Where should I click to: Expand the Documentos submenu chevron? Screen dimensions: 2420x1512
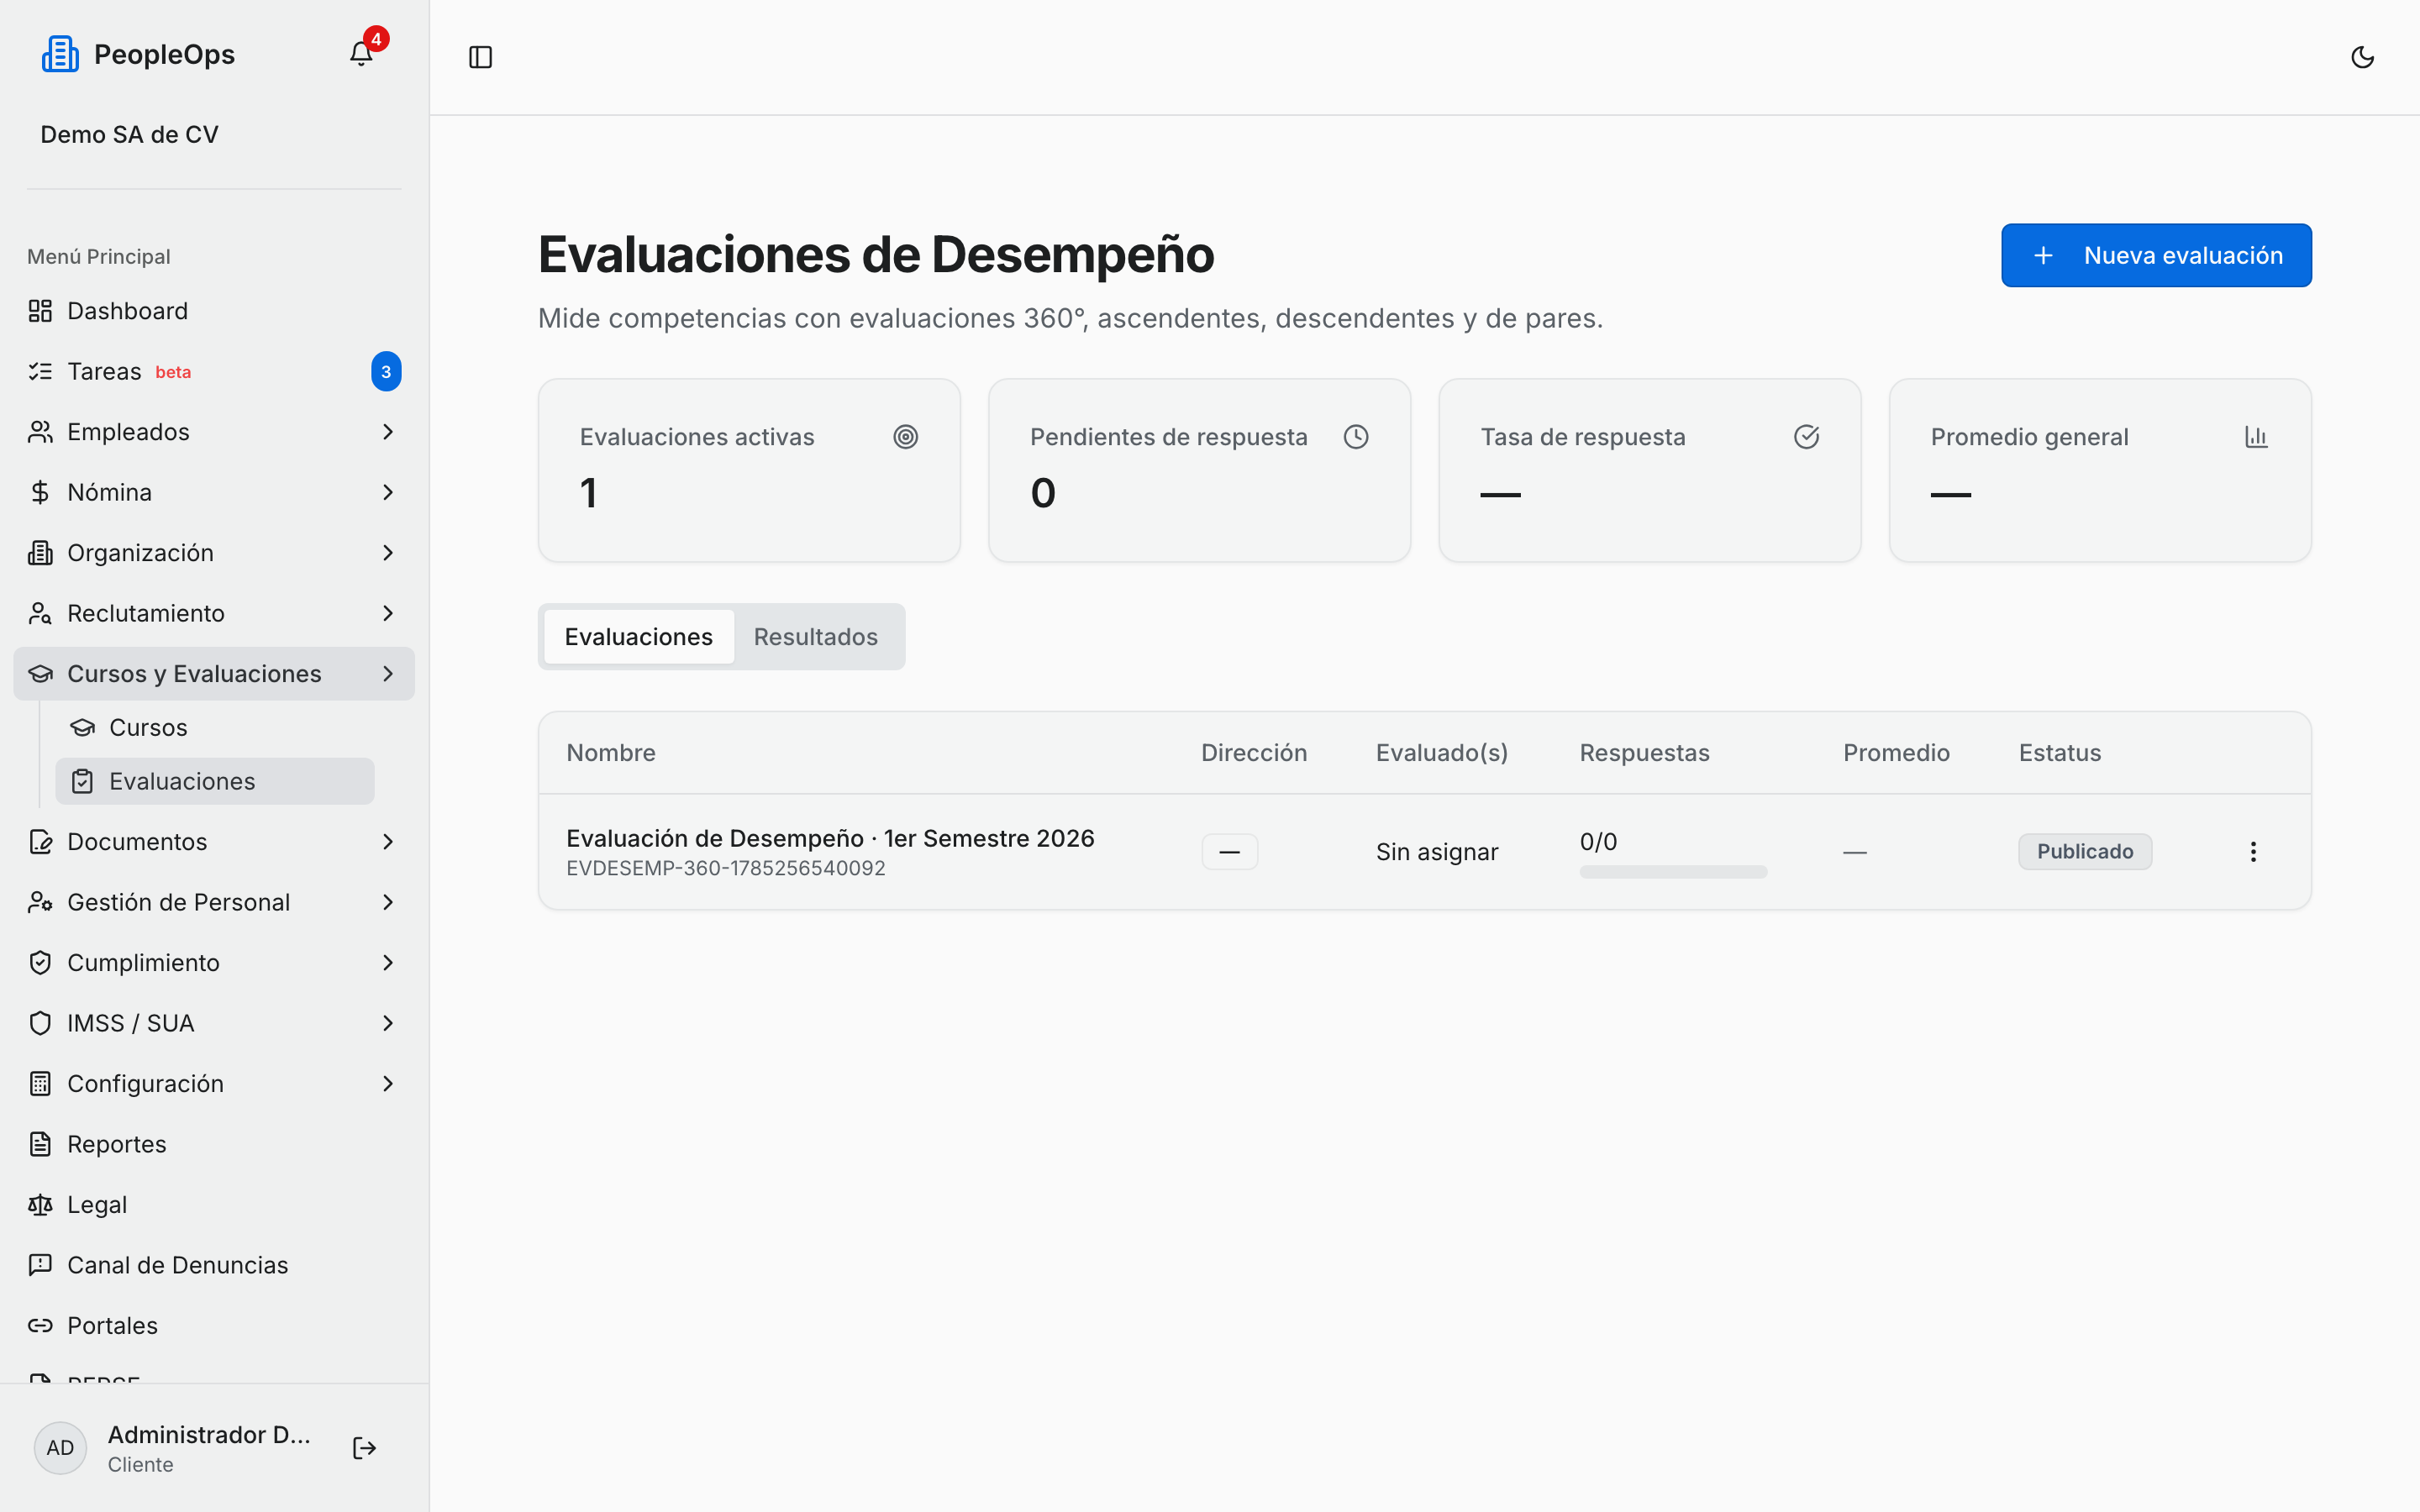pos(388,842)
